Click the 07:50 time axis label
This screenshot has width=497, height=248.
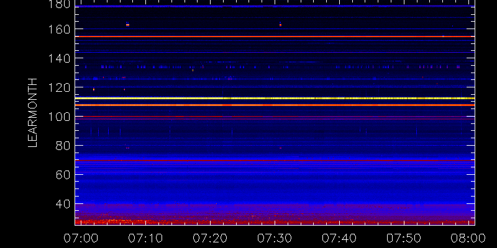(x=404, y=238)
